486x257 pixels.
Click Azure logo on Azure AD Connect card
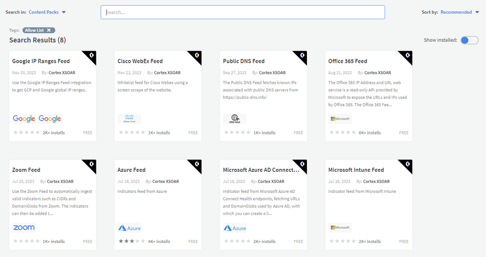235,228
